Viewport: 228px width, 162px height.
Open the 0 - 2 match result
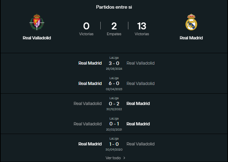point(114,103)
